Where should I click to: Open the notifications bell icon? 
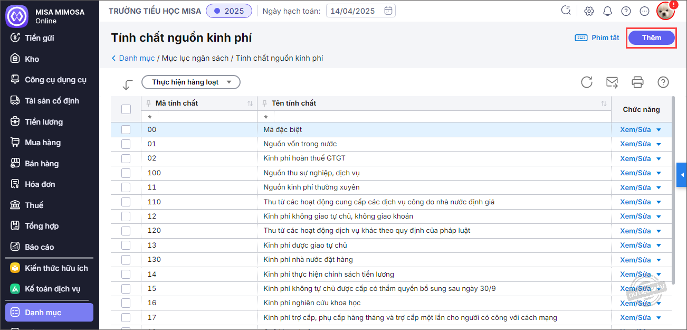click(607, 11)
